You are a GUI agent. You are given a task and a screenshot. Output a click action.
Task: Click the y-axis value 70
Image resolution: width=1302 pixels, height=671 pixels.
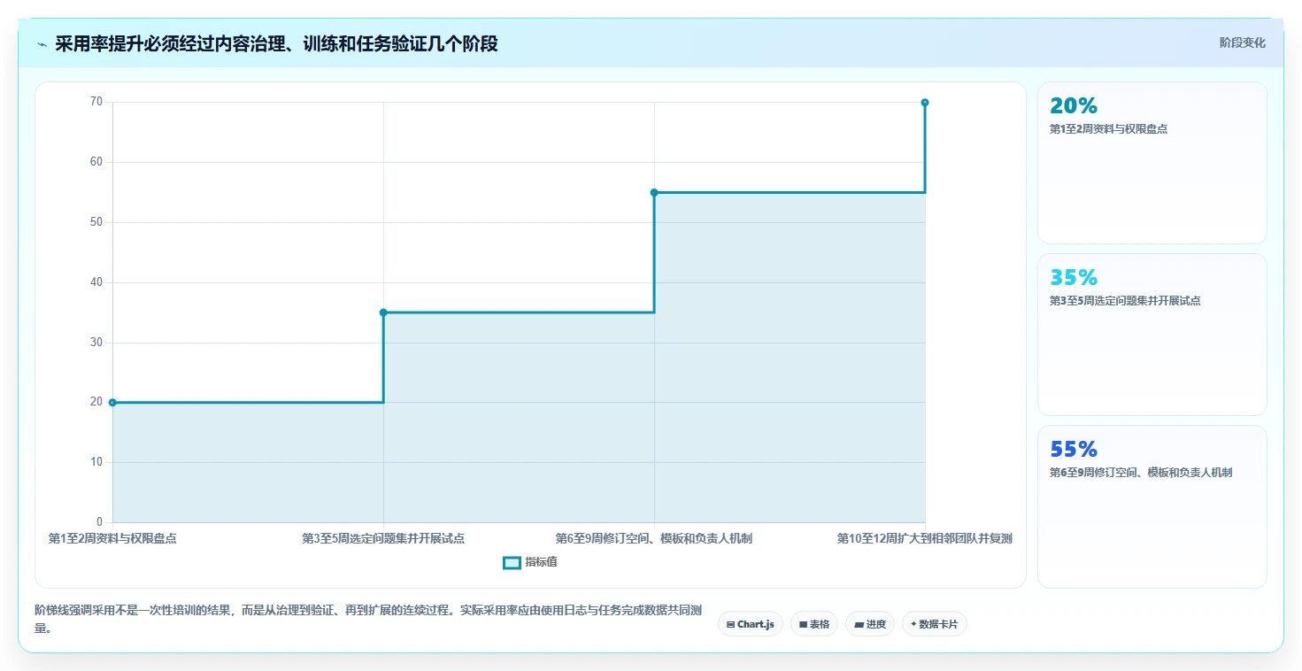click(x=96, y=102)
